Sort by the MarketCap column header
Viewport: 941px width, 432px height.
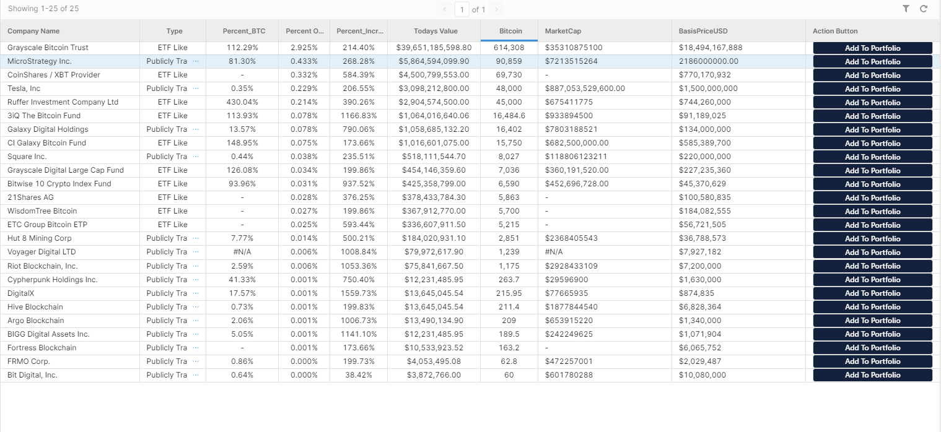click(605, 31)
